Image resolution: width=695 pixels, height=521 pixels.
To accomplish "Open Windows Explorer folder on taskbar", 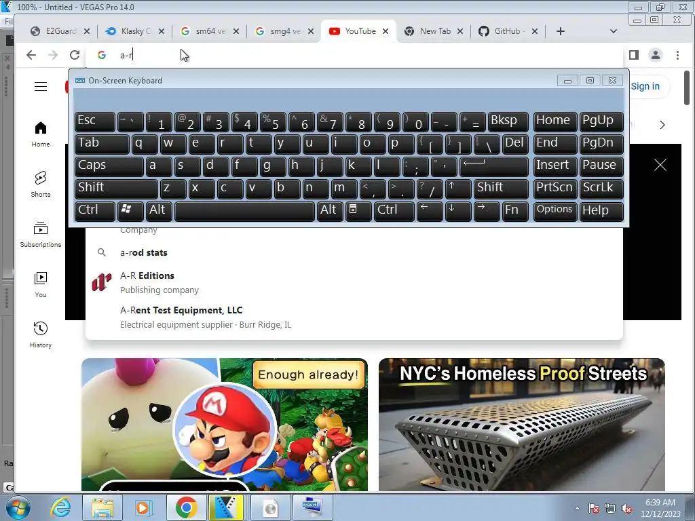I will (x=102, y=507).
